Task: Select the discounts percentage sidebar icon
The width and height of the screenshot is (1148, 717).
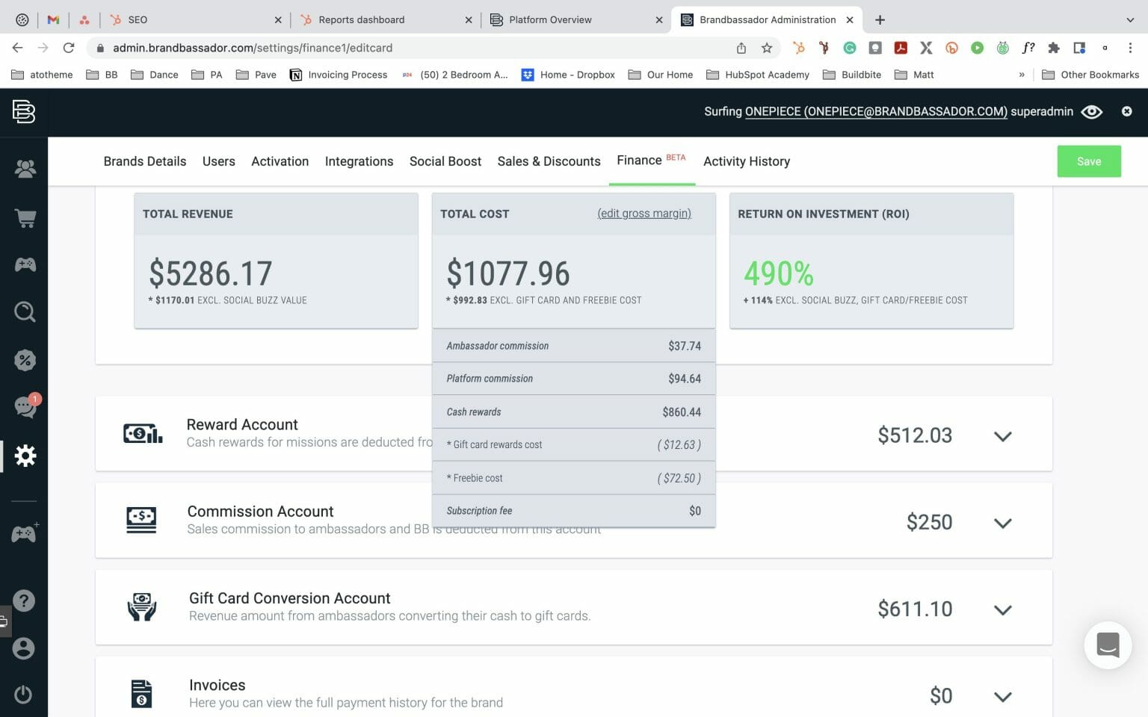Action: (25, 359)
